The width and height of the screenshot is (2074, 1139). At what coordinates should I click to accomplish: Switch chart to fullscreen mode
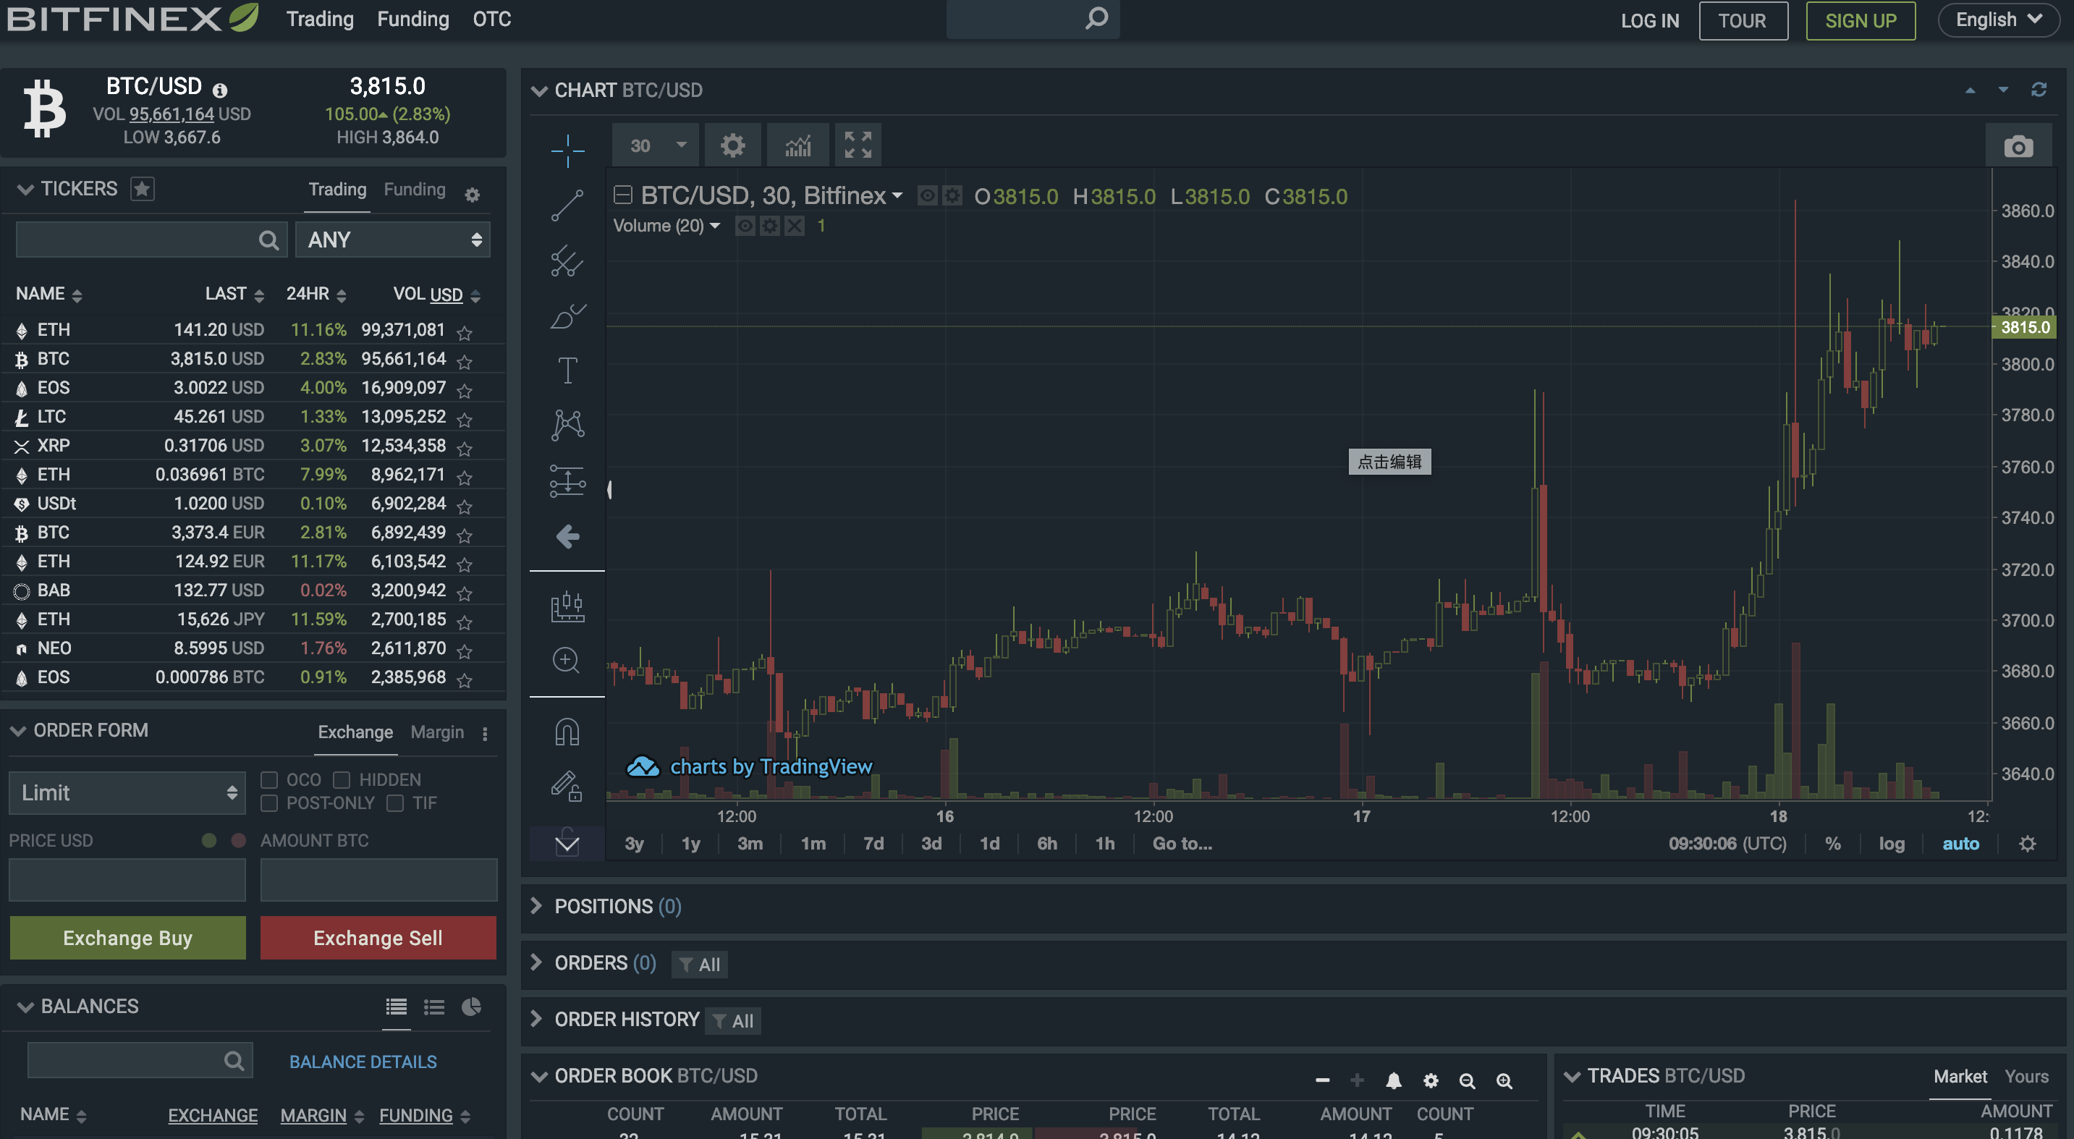coord(858,145)
